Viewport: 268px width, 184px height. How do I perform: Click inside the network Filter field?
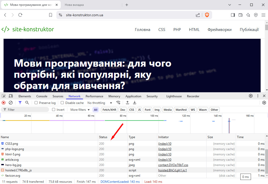coord(25,109)
